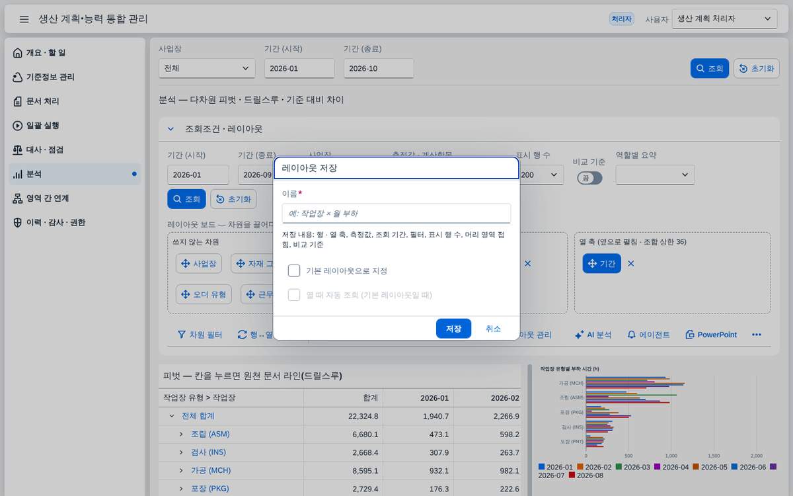Viewport: 793px width, 496px height.
Task: Click the top 기간 (시작) 2026-01 field
Action: click(x=299, y=68)
